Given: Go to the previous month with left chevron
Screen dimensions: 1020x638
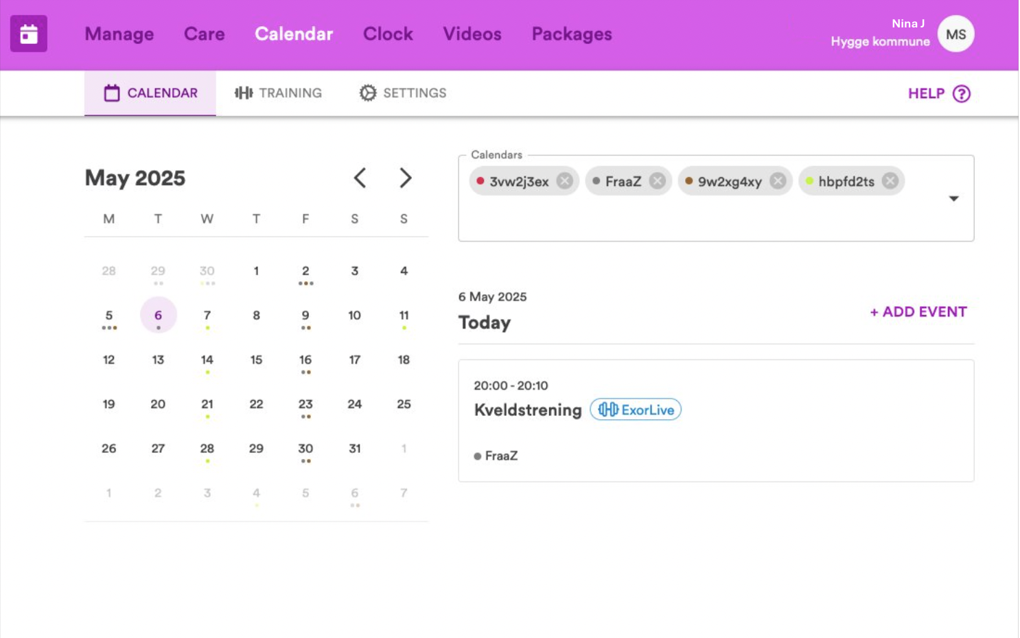Looking at the screenshot, I should (360, 178).
